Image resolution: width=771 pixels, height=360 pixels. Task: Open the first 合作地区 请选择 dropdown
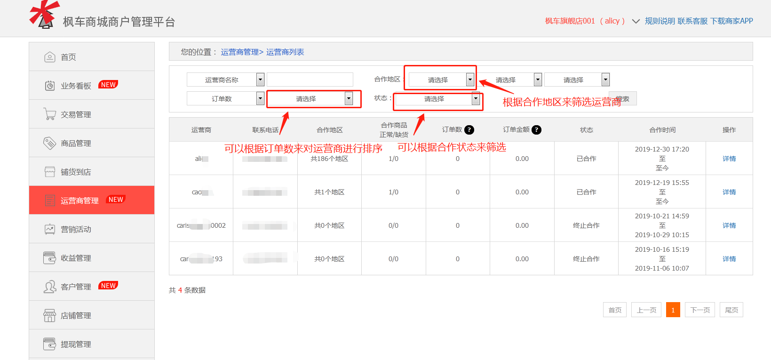(442, 80)
